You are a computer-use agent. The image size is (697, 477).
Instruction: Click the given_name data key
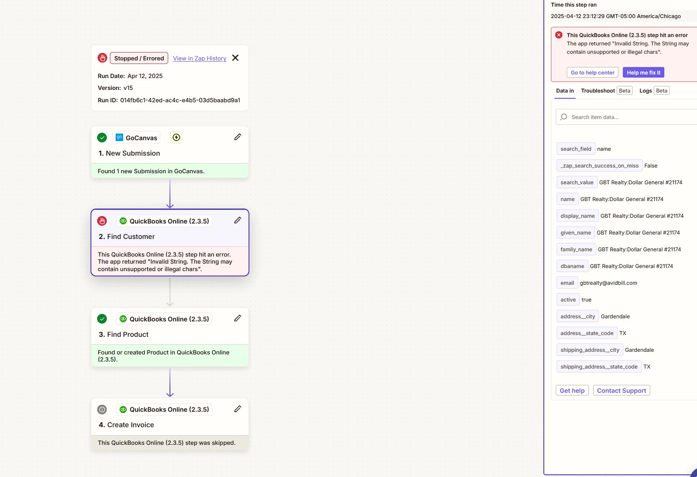click(x=576, y=233)
